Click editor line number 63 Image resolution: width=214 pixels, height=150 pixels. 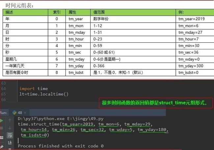pos(3,83)
